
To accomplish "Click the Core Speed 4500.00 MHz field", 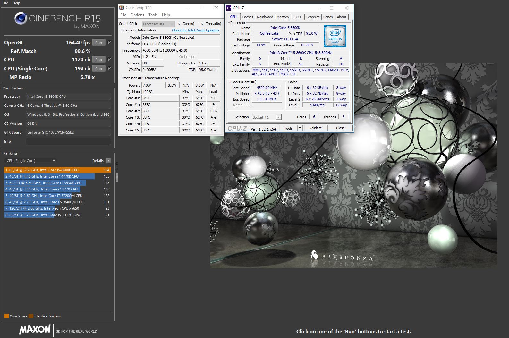I will pos(267,88).
